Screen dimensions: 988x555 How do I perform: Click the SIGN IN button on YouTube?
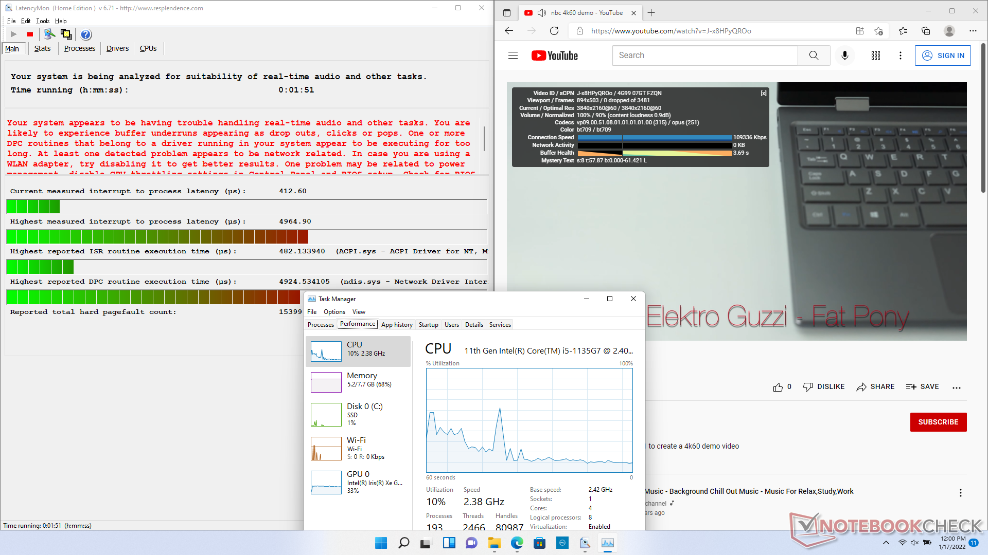click(943, 55)
